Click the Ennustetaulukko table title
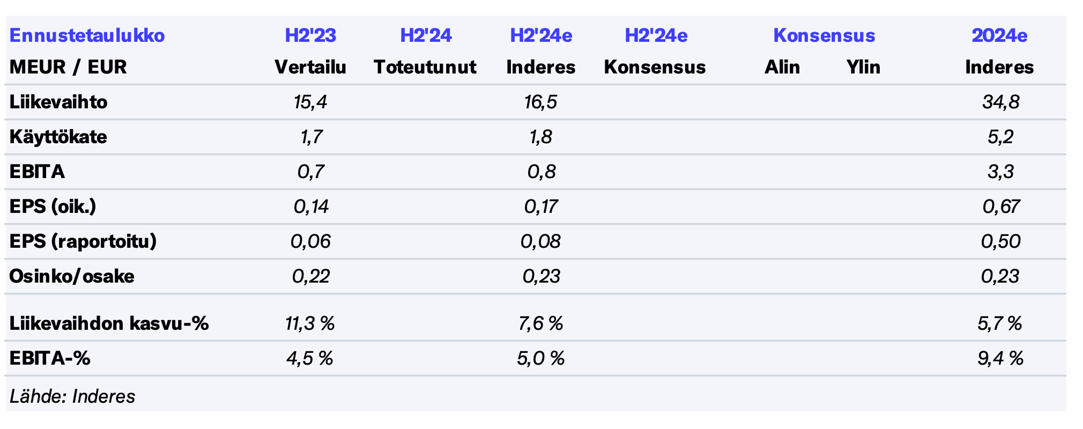The image size is (1083, 429). [87, 35]
